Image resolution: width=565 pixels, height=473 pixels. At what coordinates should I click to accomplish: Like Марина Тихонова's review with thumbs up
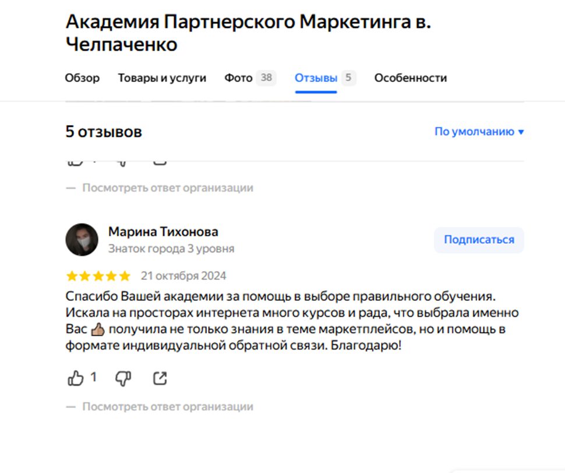[76, 378]
